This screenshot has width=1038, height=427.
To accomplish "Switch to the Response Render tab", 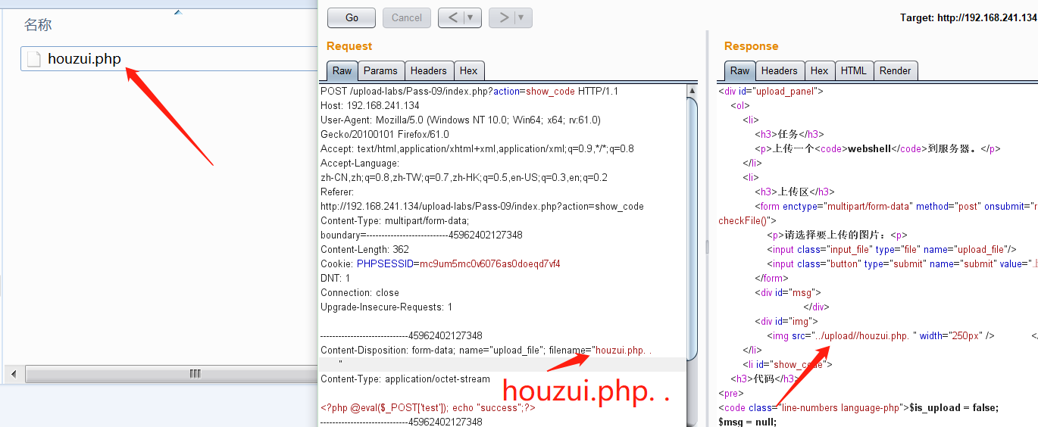I will point(896,70).
